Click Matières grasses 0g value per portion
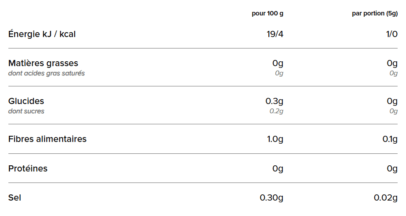The height and width of the screenshot is (216, 406). tap(392, 63)
